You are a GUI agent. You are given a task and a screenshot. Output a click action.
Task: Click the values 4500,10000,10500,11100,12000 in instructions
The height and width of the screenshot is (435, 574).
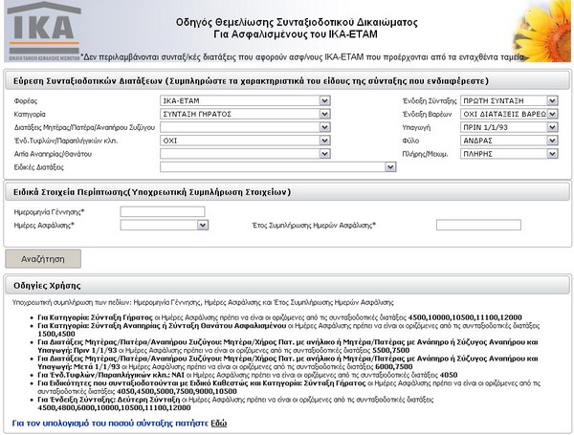[x=465, y=317]
